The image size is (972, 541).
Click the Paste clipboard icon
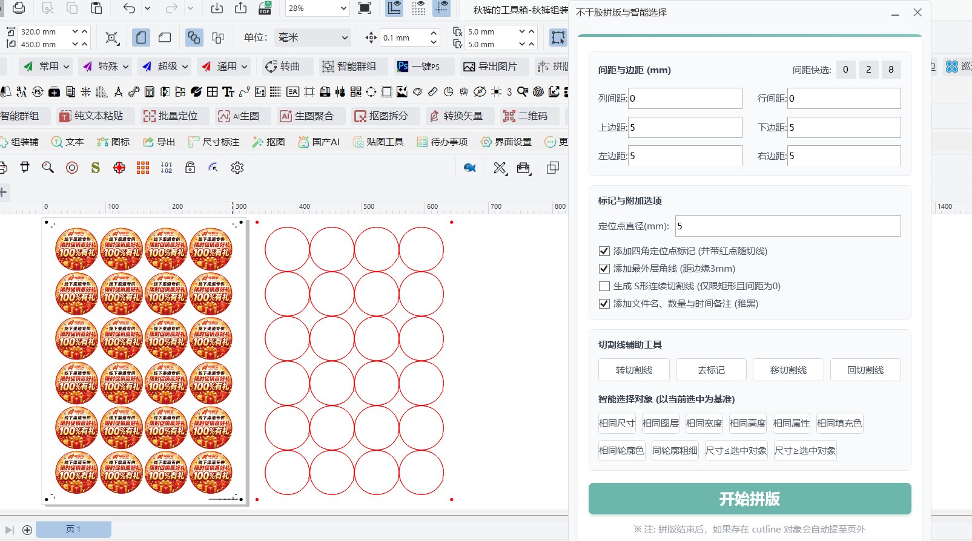(x=96, y=8)
